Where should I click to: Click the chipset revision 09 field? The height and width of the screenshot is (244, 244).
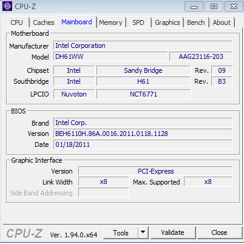222,70
